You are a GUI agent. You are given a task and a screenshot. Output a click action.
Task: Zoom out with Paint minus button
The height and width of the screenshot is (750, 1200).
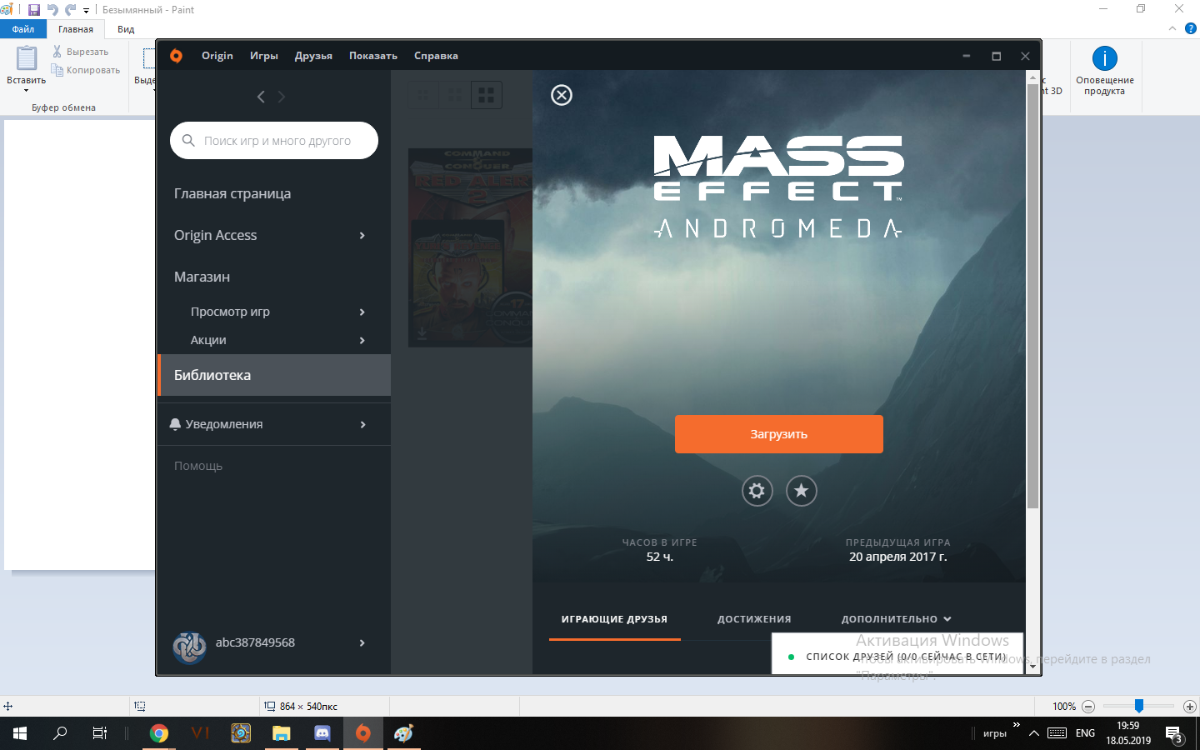click(x=1088, y=707)
